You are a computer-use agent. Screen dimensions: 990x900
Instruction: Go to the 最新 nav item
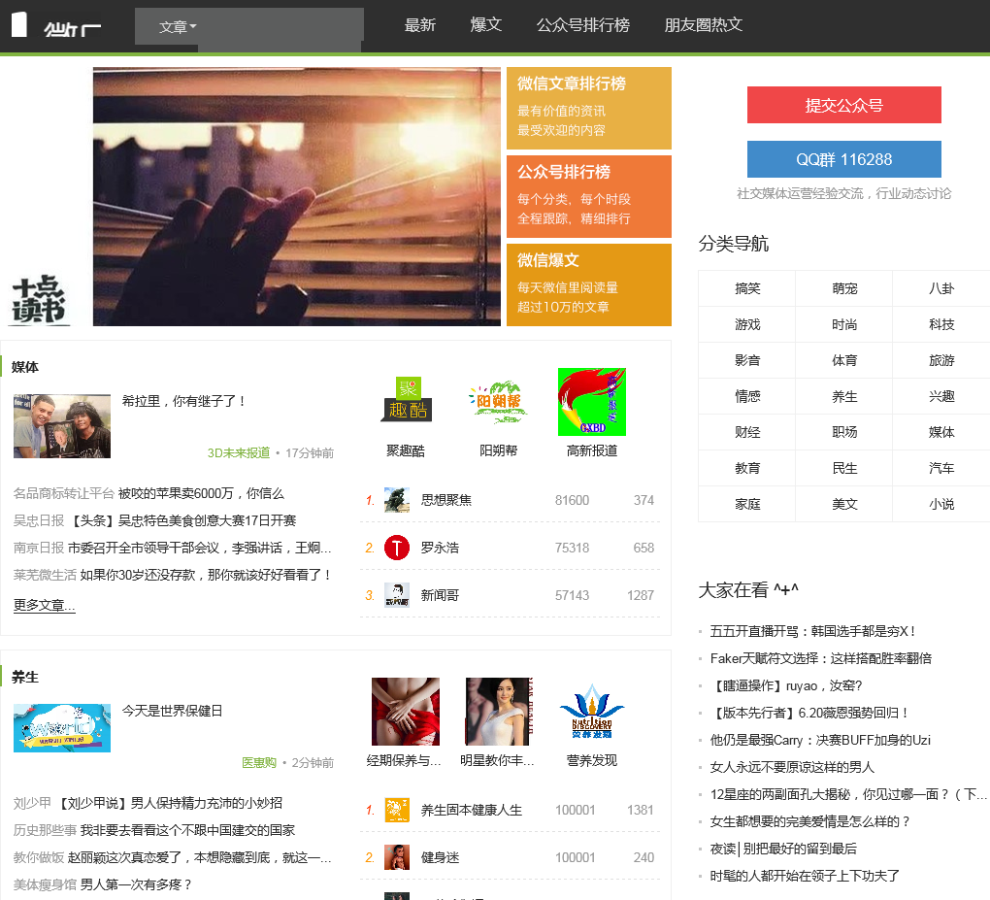(420, 24)
